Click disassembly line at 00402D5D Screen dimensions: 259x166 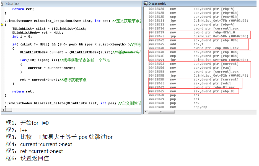point(194,80)
